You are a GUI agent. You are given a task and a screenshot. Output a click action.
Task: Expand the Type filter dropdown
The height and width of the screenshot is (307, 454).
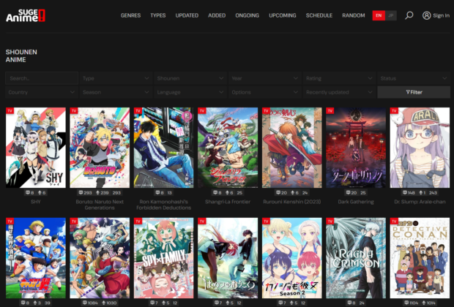click(x=115, y=77)
